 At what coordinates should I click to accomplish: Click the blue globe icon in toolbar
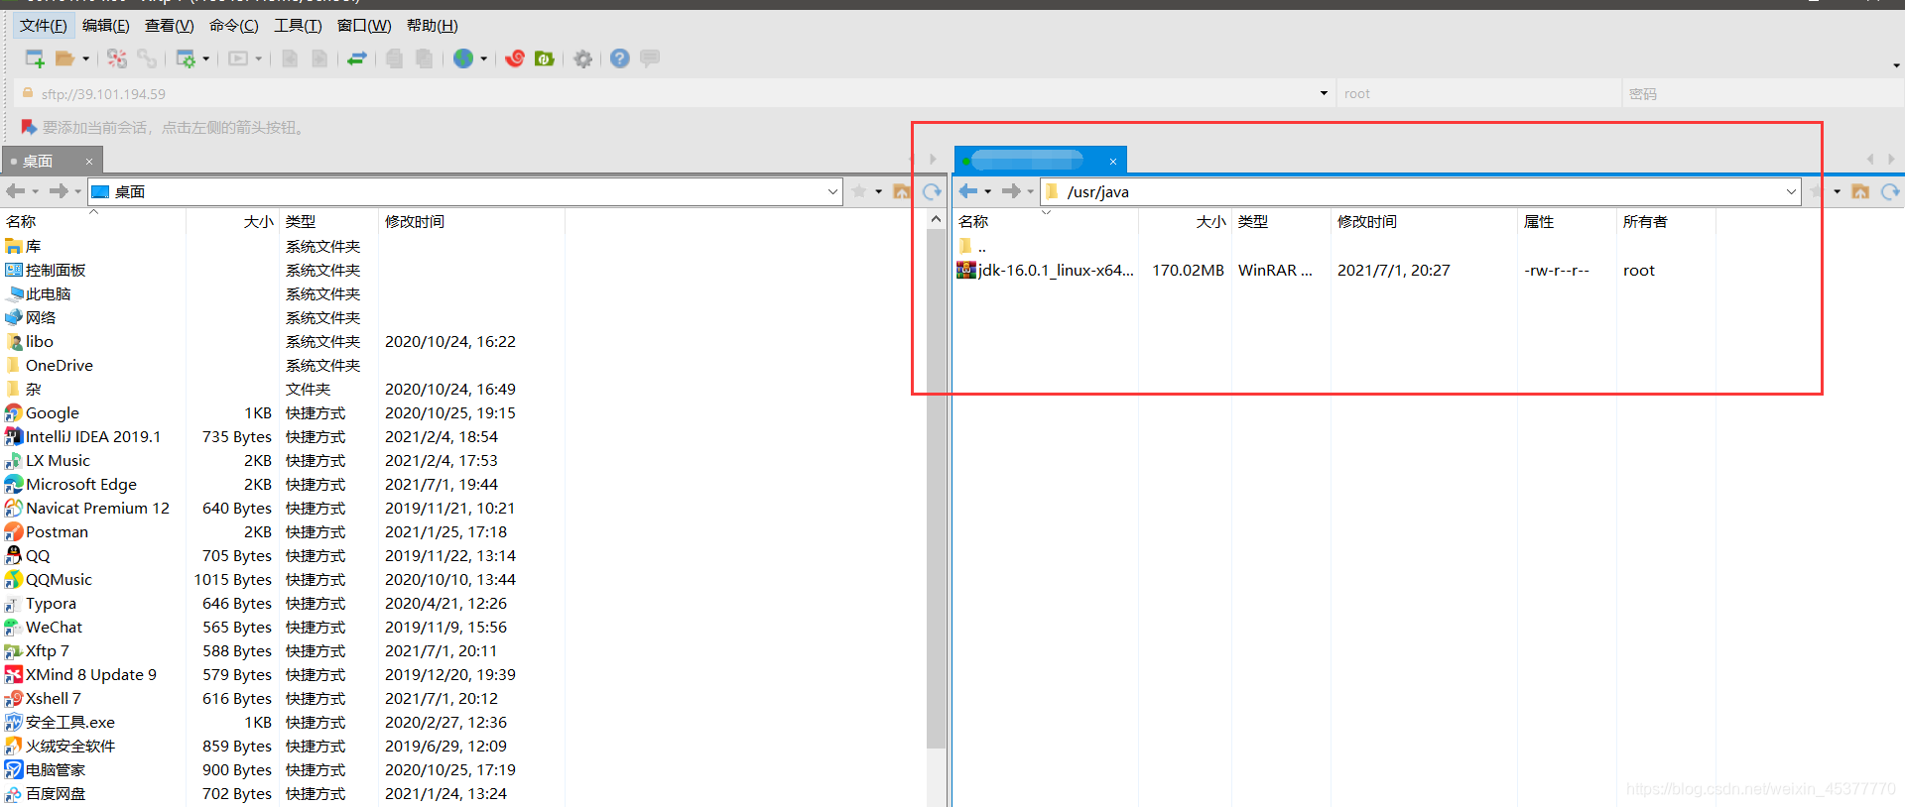point(463,58)
